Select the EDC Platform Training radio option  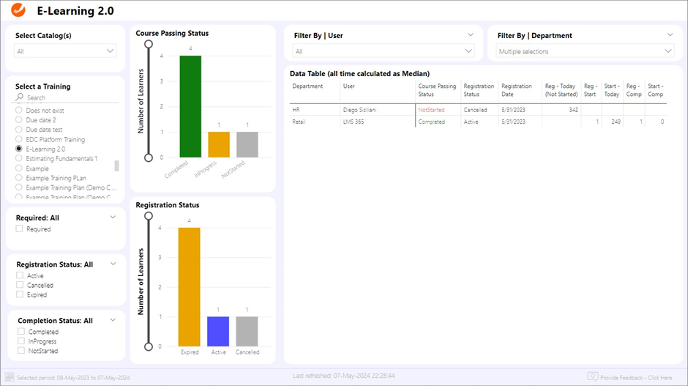19,139
